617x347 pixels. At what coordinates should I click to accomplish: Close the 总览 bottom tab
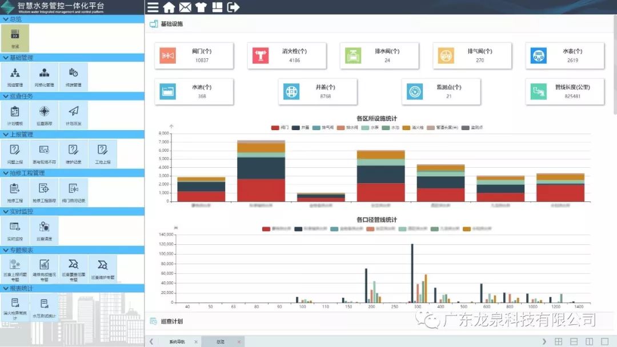[239, 341]
